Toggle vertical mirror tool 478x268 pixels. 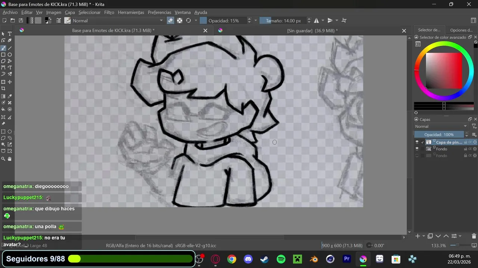tap(330, 20)
